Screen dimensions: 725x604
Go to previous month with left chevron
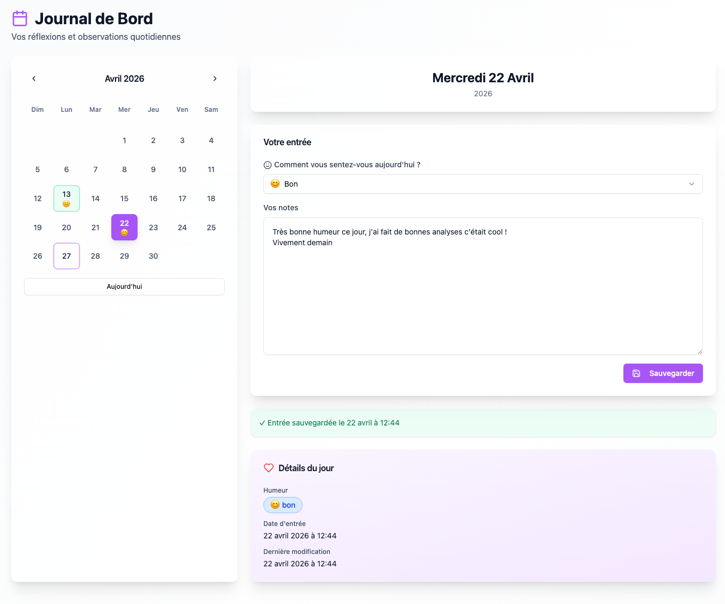click(34, 79)
